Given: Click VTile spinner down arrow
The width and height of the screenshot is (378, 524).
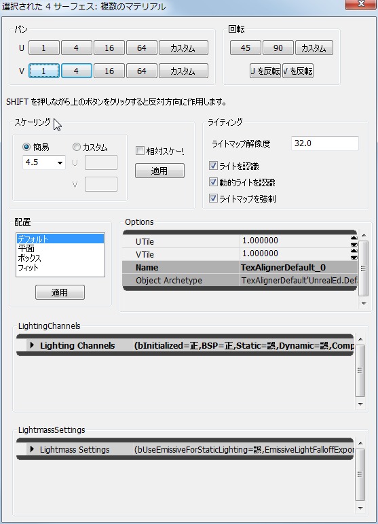Looking at the screenshot, I should [x=354, y=257].
